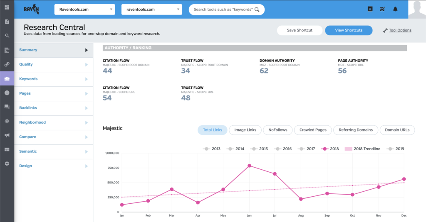Viewport: 426px width, 222px height.
Task: Click the Summary section arrow
Action: pos(87,50)
